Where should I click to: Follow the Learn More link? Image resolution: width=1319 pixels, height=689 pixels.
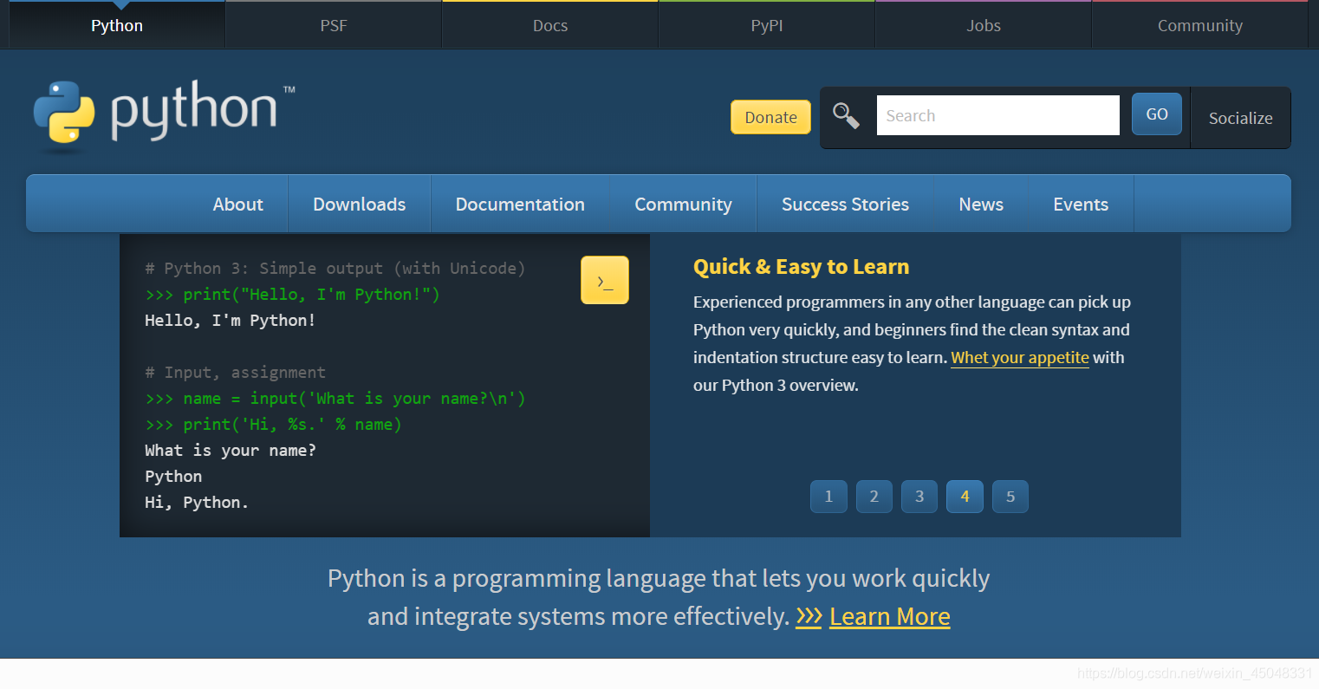click(889, 616)
